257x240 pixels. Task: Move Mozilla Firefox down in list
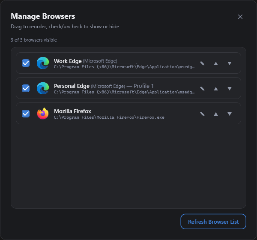[230, 114]
